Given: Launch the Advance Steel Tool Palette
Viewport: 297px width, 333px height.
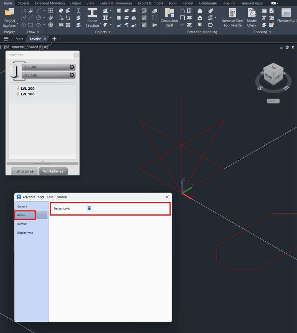Looking at the screenshot, I should tap(232, 18).
